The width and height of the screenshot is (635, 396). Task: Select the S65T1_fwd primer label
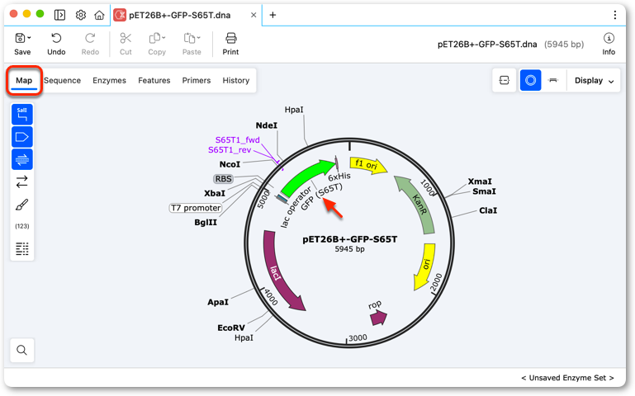click(x=238, y=140)
